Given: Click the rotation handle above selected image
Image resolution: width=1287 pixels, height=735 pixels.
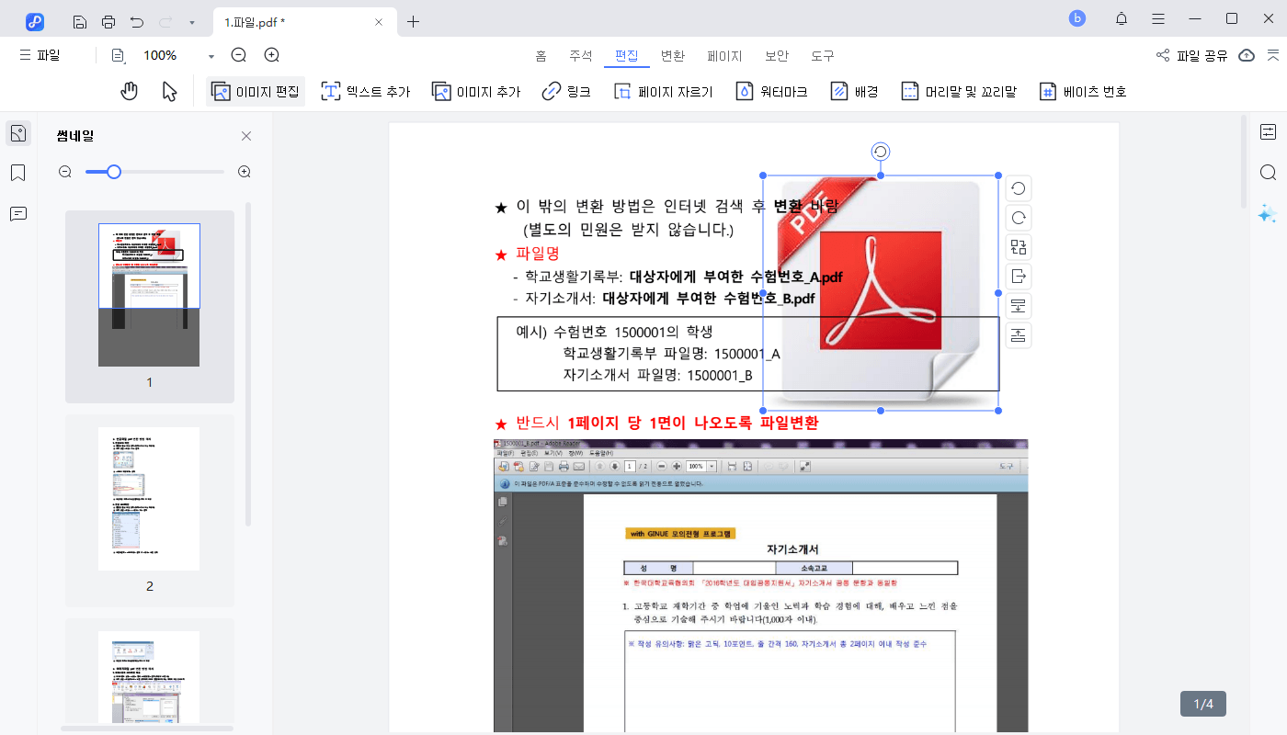Looking at the screenshot, I should coord(881,152).
